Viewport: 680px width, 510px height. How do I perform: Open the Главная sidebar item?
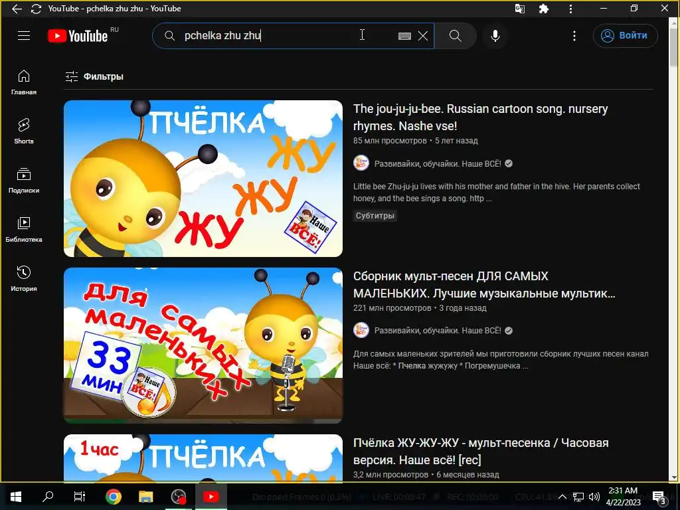coord(24,82)
